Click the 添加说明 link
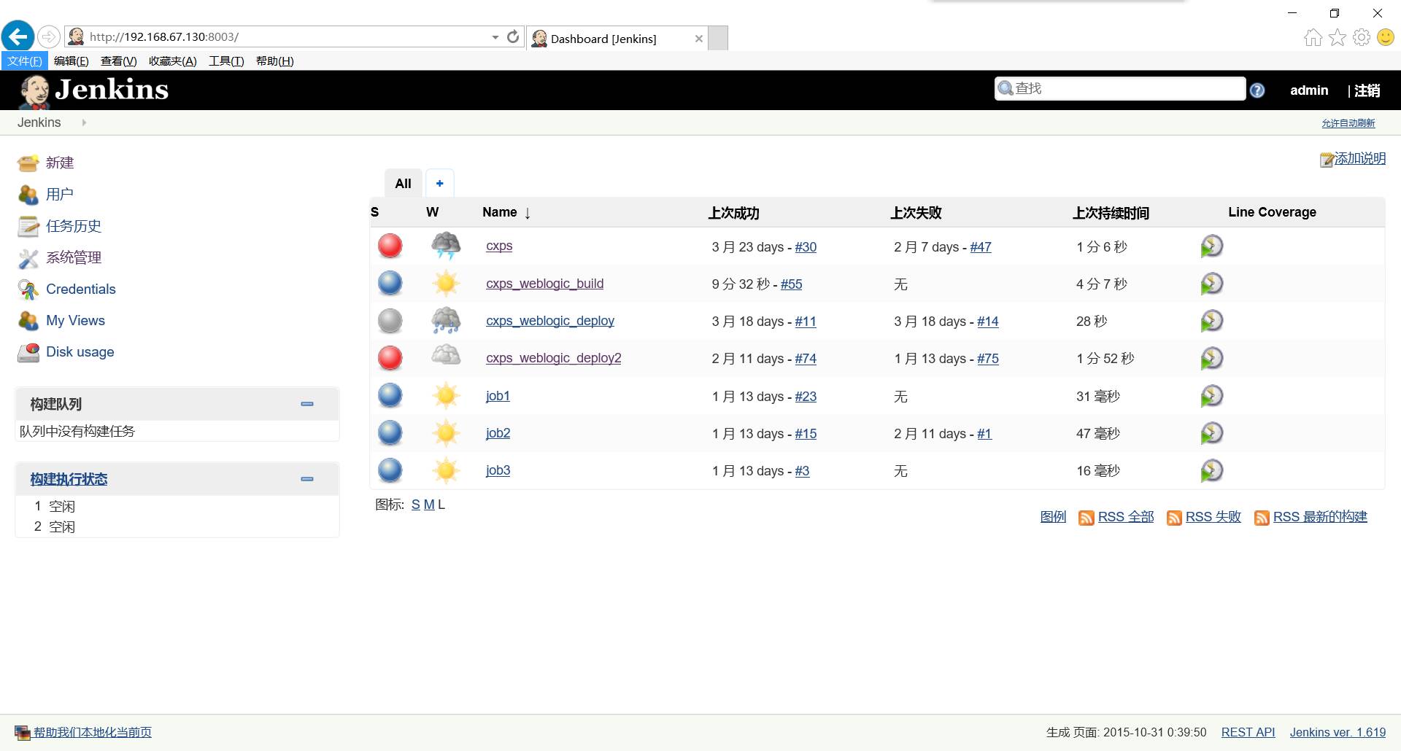Image resolution: width=1401 pixels, height=751 pixels. [1360, 159]
